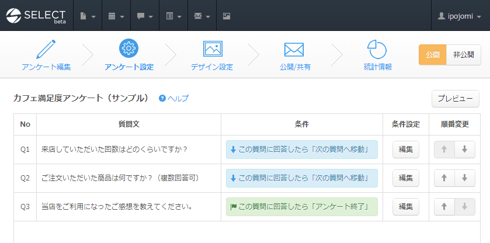Image resolution: width=490 pixels, height=243 pixels.
Task: Move Q1 down with arrow button
Action: point(464,150)
